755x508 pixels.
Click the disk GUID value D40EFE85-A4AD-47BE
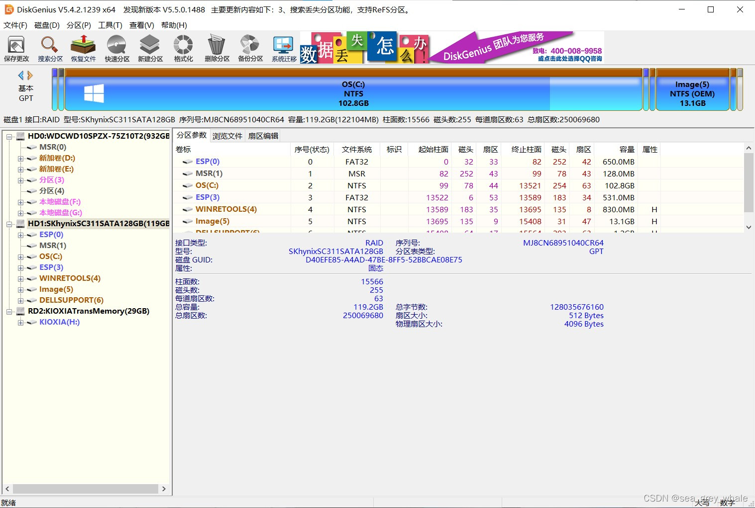384,260
